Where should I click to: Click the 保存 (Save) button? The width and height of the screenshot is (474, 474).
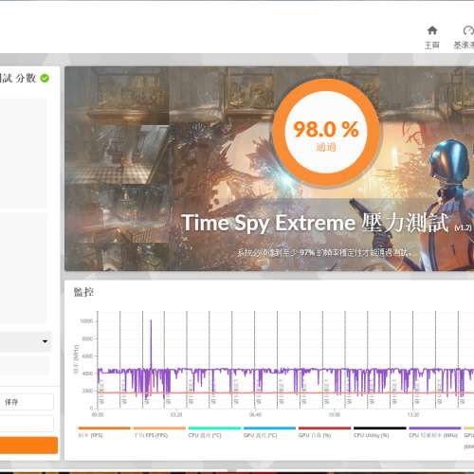point(26,402)
